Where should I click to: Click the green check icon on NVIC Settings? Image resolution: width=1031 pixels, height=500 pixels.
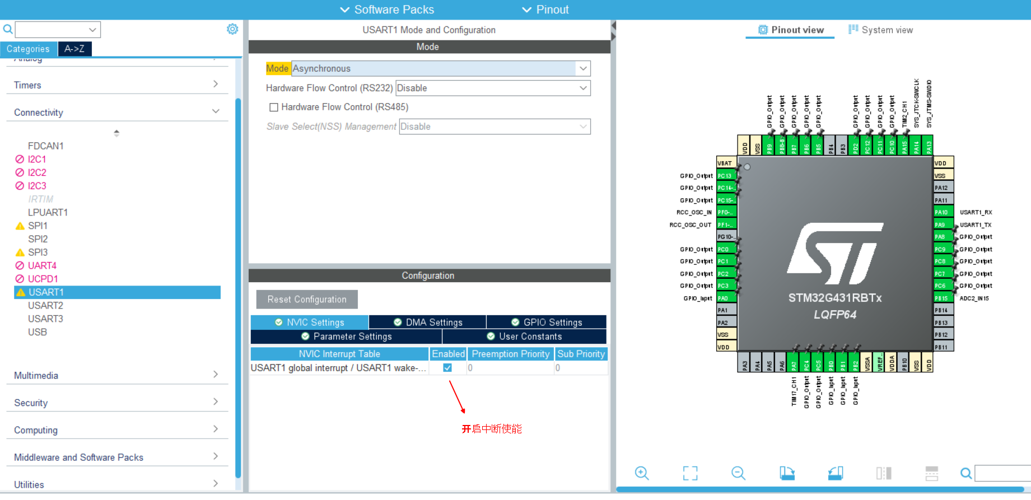click(278, 323)
